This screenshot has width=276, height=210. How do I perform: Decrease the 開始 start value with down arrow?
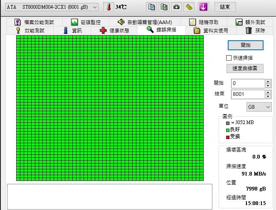pos(268,86)
